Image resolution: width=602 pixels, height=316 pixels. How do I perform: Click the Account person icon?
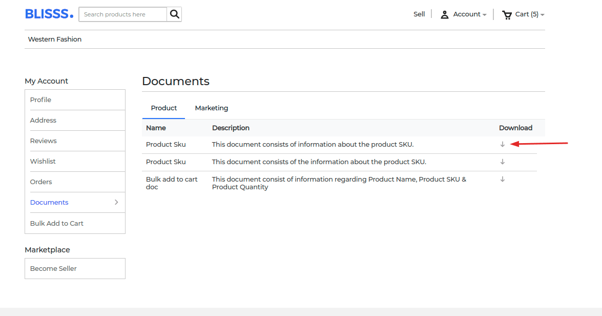(x=445, y=14)
